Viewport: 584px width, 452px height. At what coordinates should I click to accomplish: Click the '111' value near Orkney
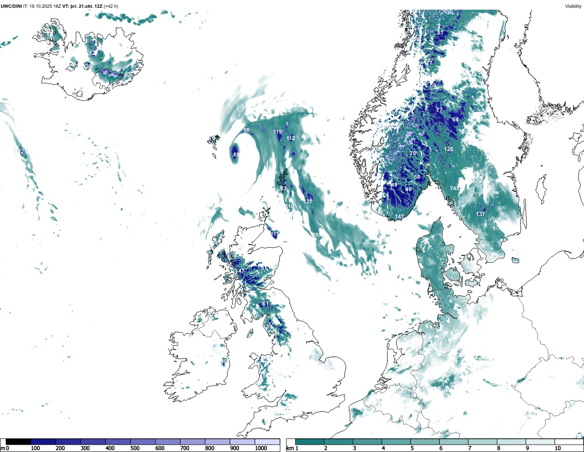click(x=274, y=234)
